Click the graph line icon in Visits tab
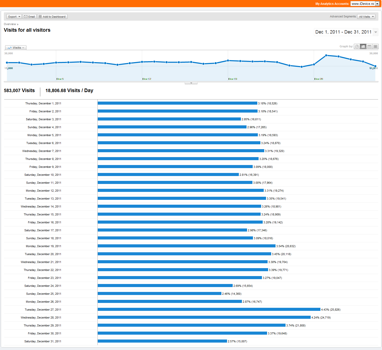382x350 pixels. pos(9,48)
